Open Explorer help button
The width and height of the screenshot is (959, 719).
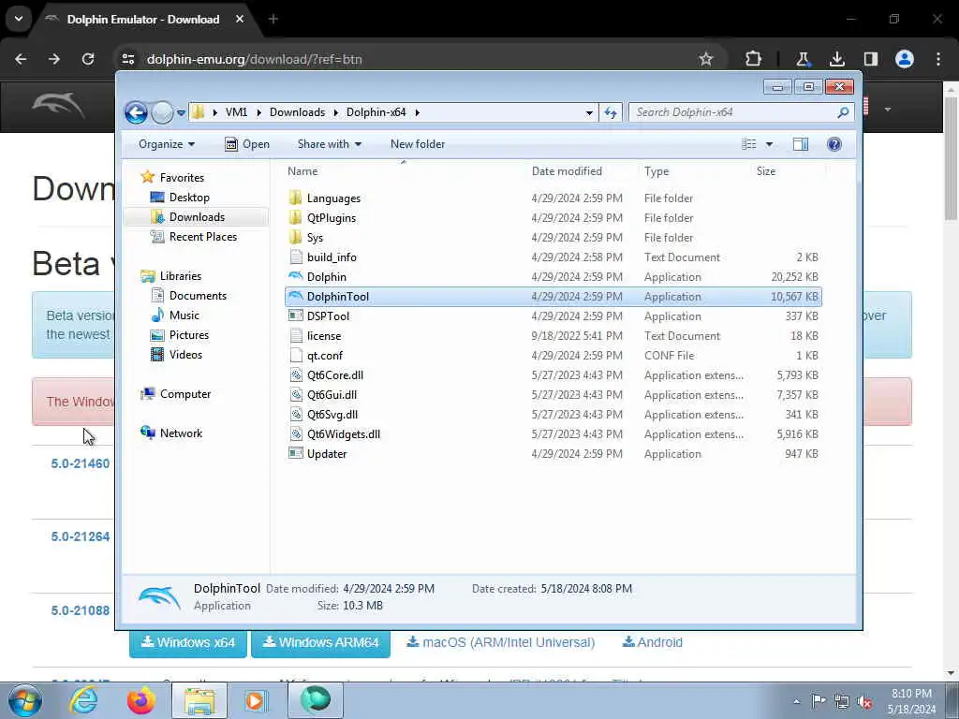(x=834, y=144)
